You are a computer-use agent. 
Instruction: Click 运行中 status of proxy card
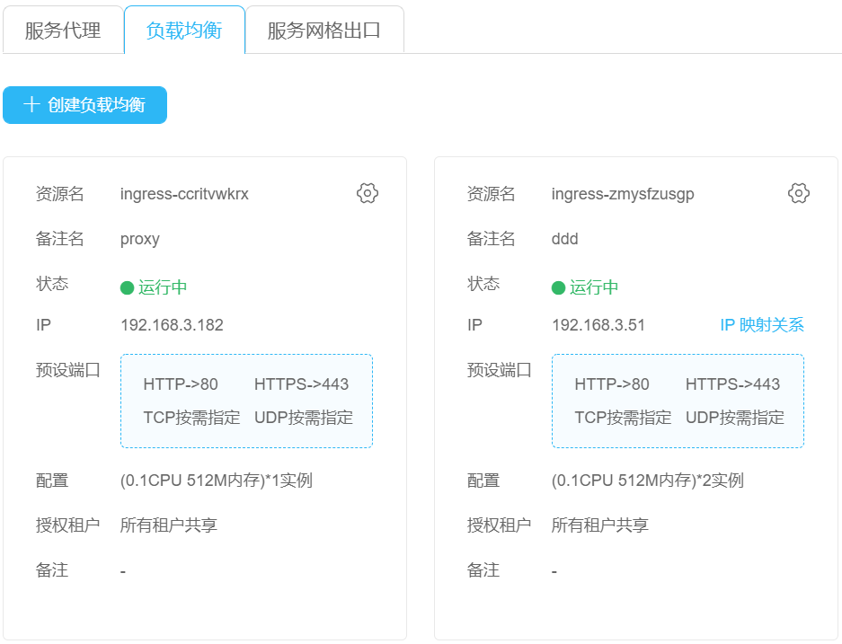(x=154, y=287)
